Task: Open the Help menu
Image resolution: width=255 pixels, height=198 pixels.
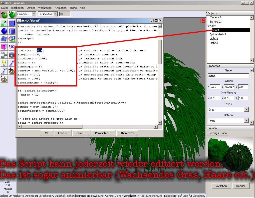Action: (x=82, y=8)
